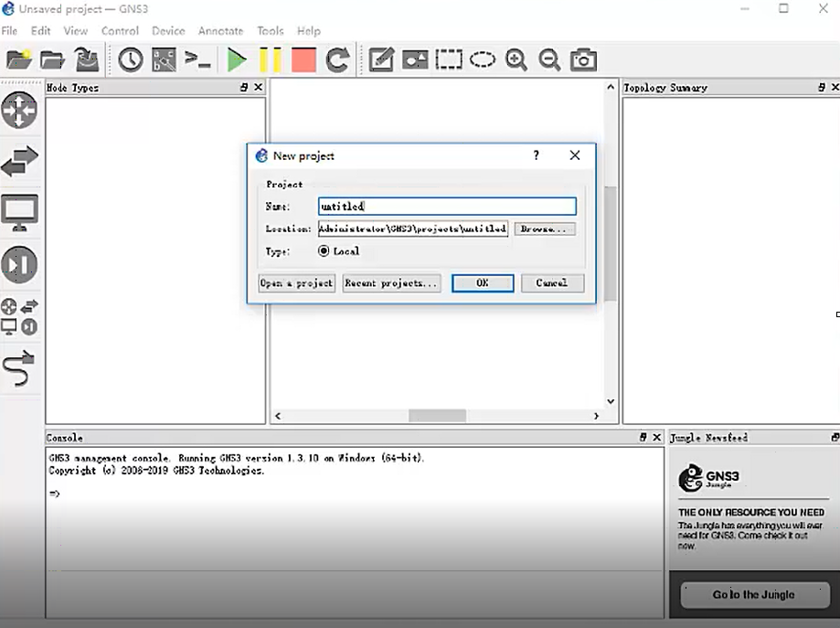Close the Console panel
Screen dimensions: 840x628
click(657, 437)
